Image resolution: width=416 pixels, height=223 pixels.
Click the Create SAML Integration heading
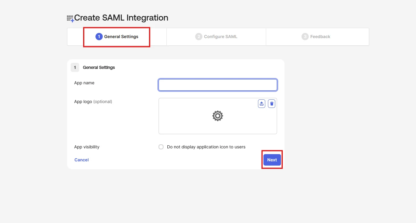[x=121, y=18]
